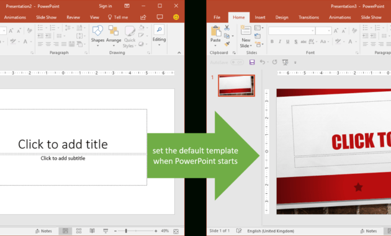Viewport: 391px width, 236px height.
Task: Click the Tell me search box
Action: pyautogui.click(x=118, y=17)
